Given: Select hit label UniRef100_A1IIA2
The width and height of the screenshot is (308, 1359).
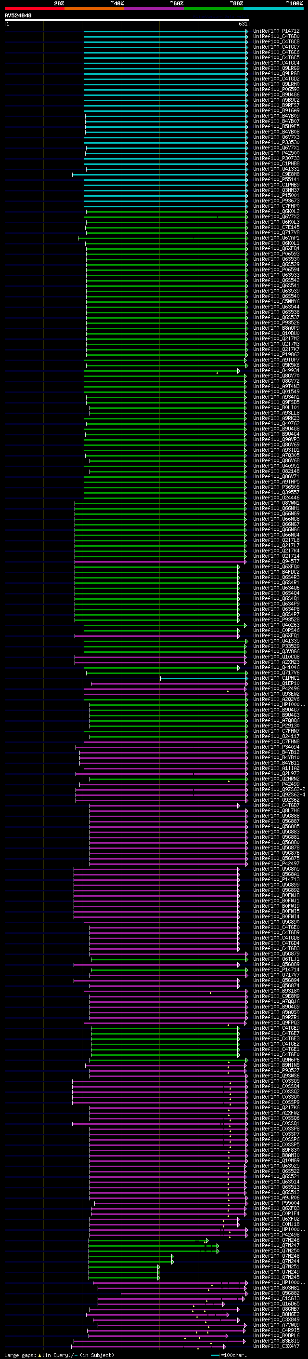Looking at the screenshot, I should (x=276, y=768).
